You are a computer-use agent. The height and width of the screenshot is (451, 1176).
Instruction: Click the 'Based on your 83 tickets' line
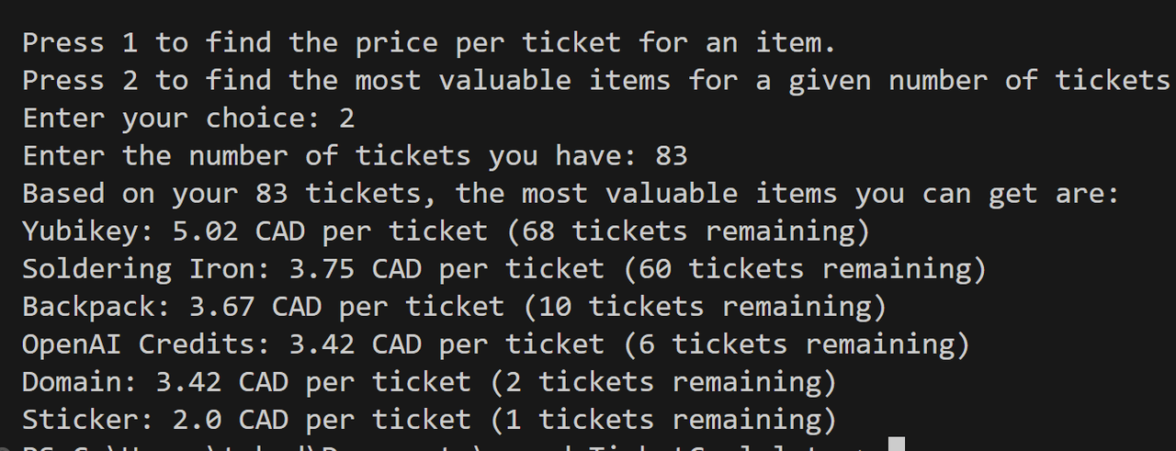[x=571, y=194]
